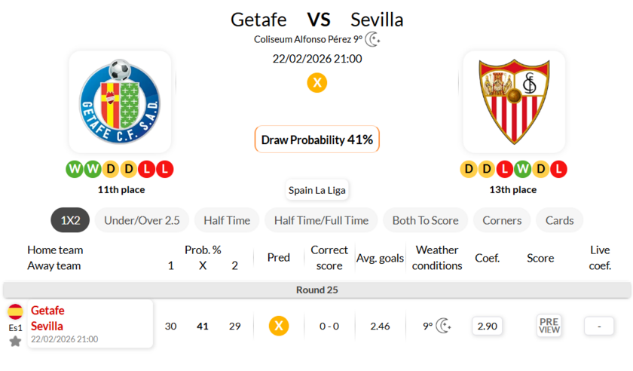Click the 2.90 coefficient odds button

(x=488, y=326)
